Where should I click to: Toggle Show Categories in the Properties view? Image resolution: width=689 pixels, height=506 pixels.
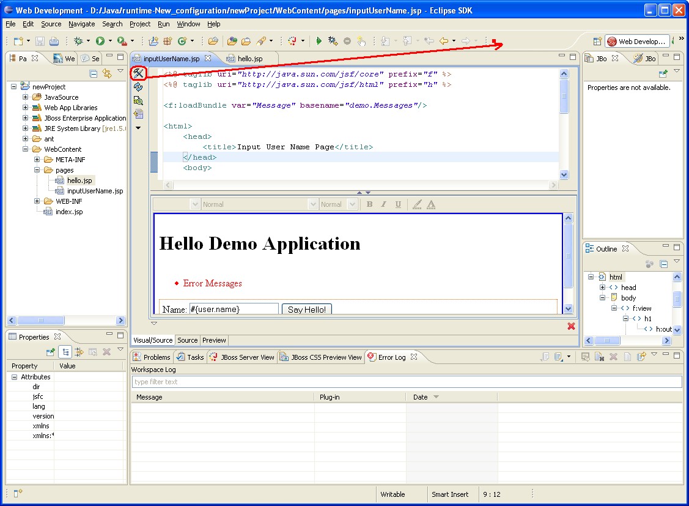[x=65, y=352]
